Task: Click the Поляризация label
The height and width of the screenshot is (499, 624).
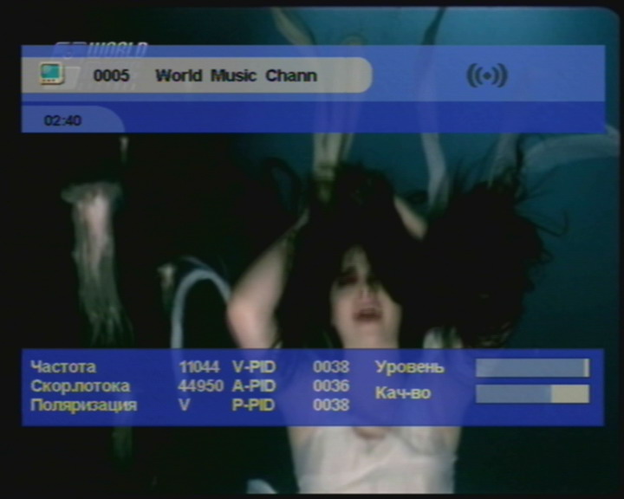Action: click(83, 405)
